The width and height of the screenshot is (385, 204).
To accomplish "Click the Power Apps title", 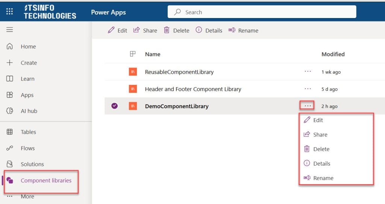I will pos(108,12).
